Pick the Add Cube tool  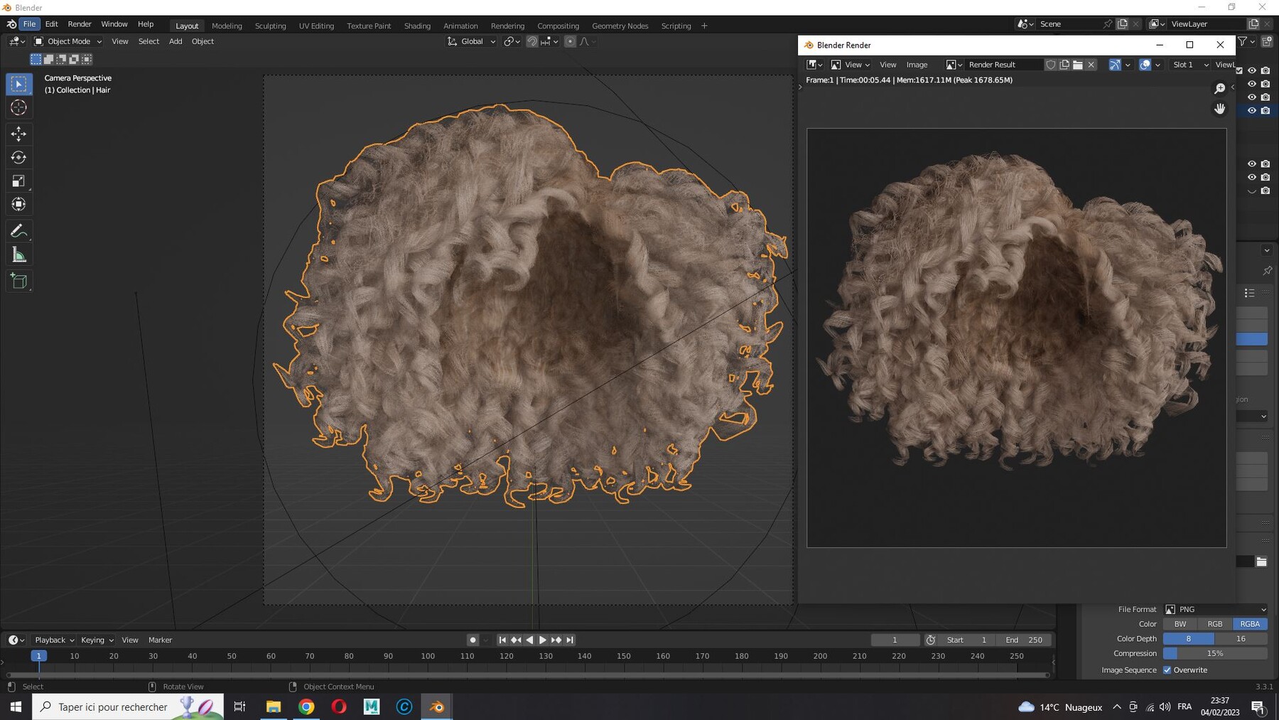(x=19, y=281)
